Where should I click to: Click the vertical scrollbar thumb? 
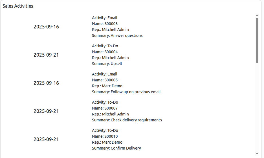(257, 40)
